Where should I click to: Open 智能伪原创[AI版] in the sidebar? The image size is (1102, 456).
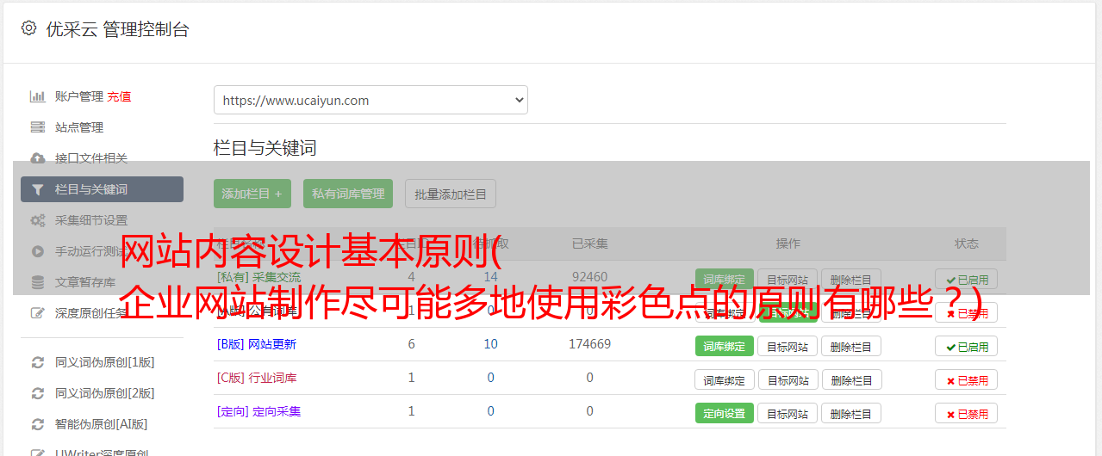[x=102, y=424]
